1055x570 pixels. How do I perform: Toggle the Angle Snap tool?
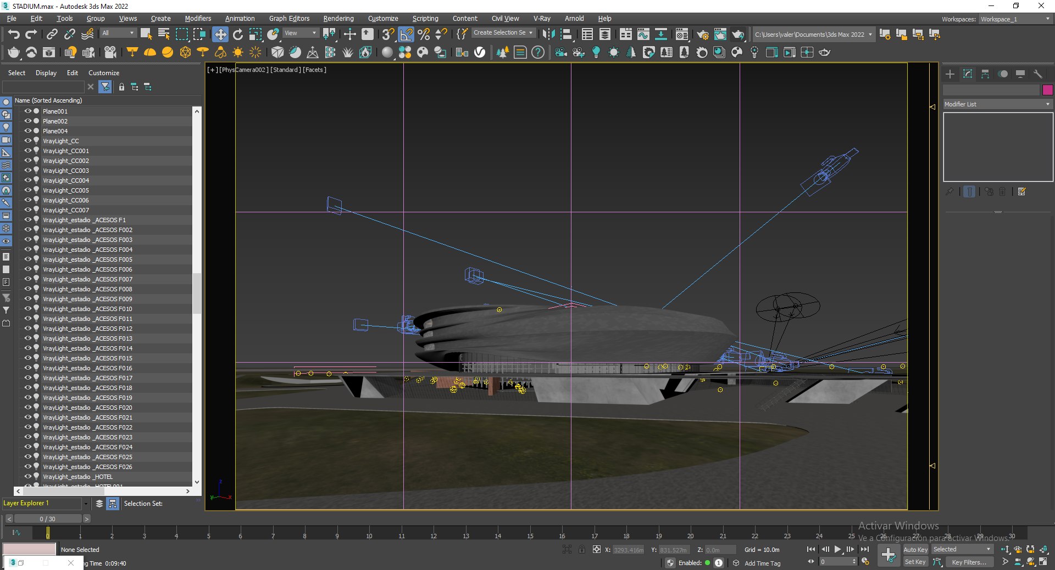tap(406, 34)
